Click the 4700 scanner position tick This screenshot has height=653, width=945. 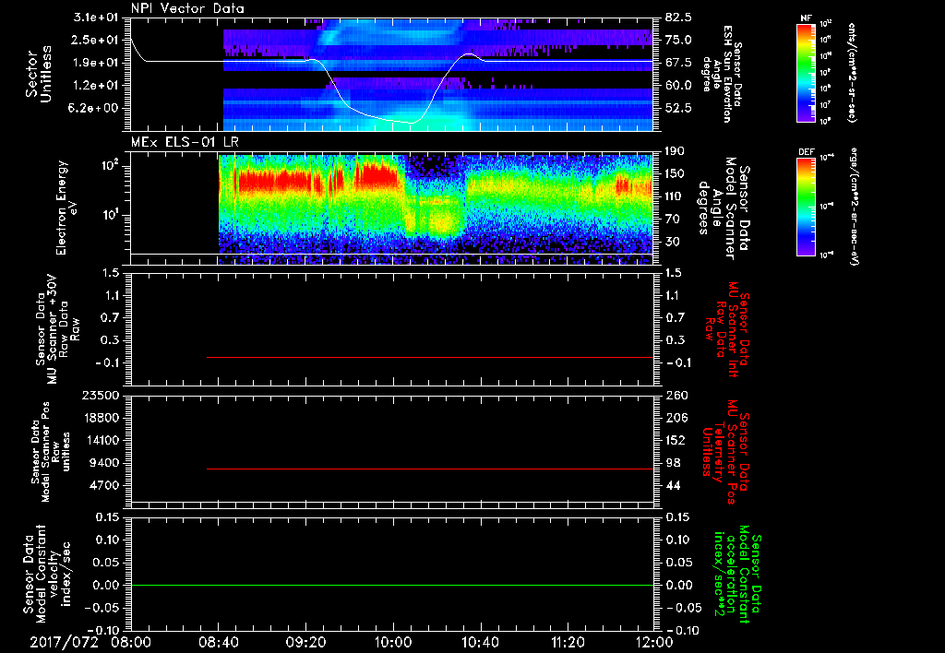coord(103,485)
